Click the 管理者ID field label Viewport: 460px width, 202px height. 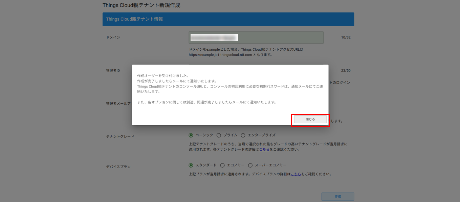coord(113,71)
